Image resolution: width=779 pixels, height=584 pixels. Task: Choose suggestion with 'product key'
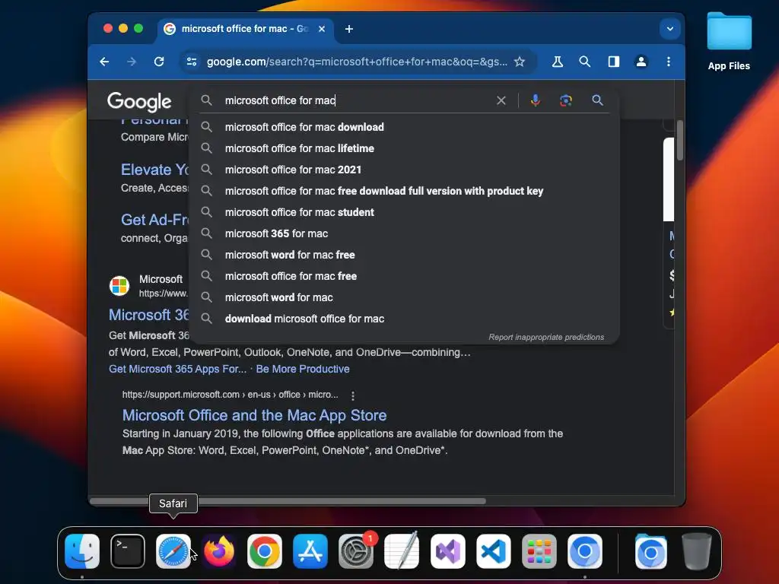click(405, 191)
